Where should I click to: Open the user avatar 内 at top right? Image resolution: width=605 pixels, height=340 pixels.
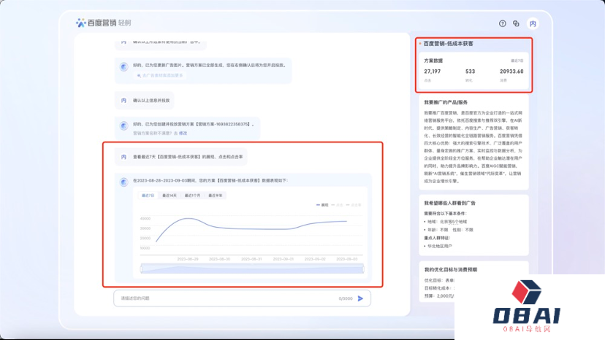pos(533,23)
